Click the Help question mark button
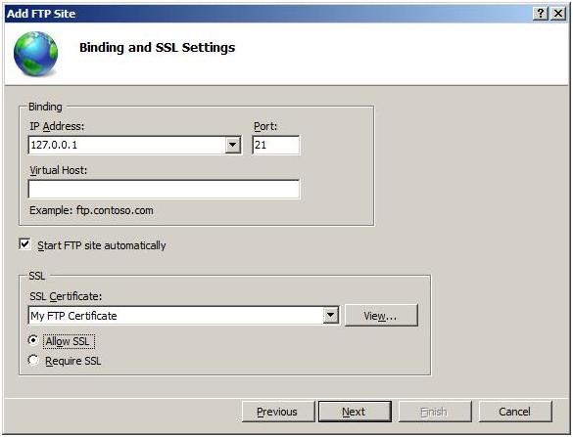 click(x=541, y=14)
